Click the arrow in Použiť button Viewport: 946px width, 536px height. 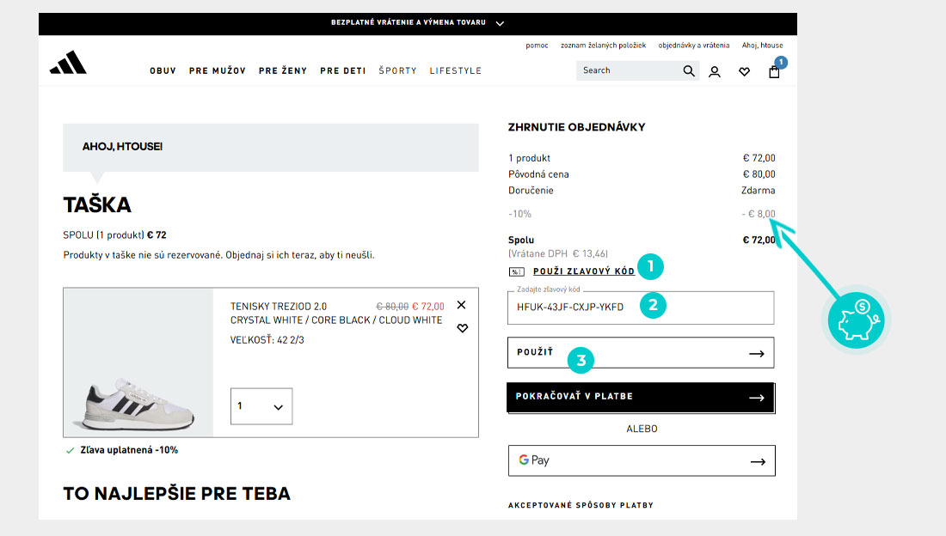coord(757,354)
